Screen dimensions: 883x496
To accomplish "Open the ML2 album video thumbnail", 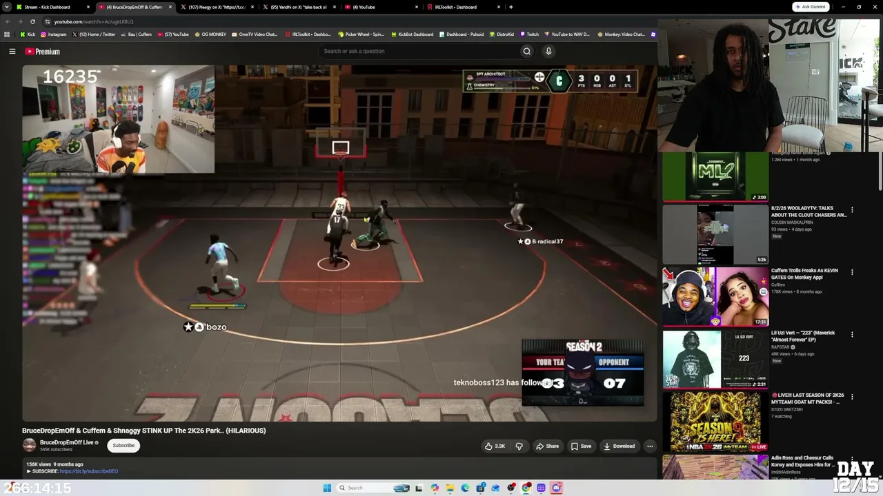I will click(x=715, y=176).
